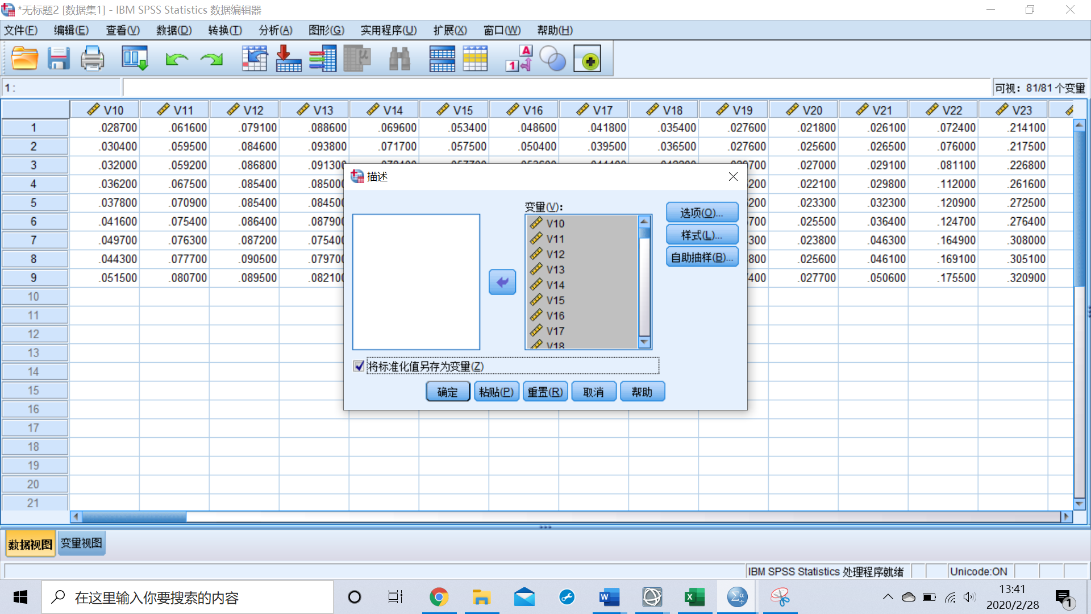Select V13 in the variable list
Viewport: 1091px width, 614px height.
point(555,269)
